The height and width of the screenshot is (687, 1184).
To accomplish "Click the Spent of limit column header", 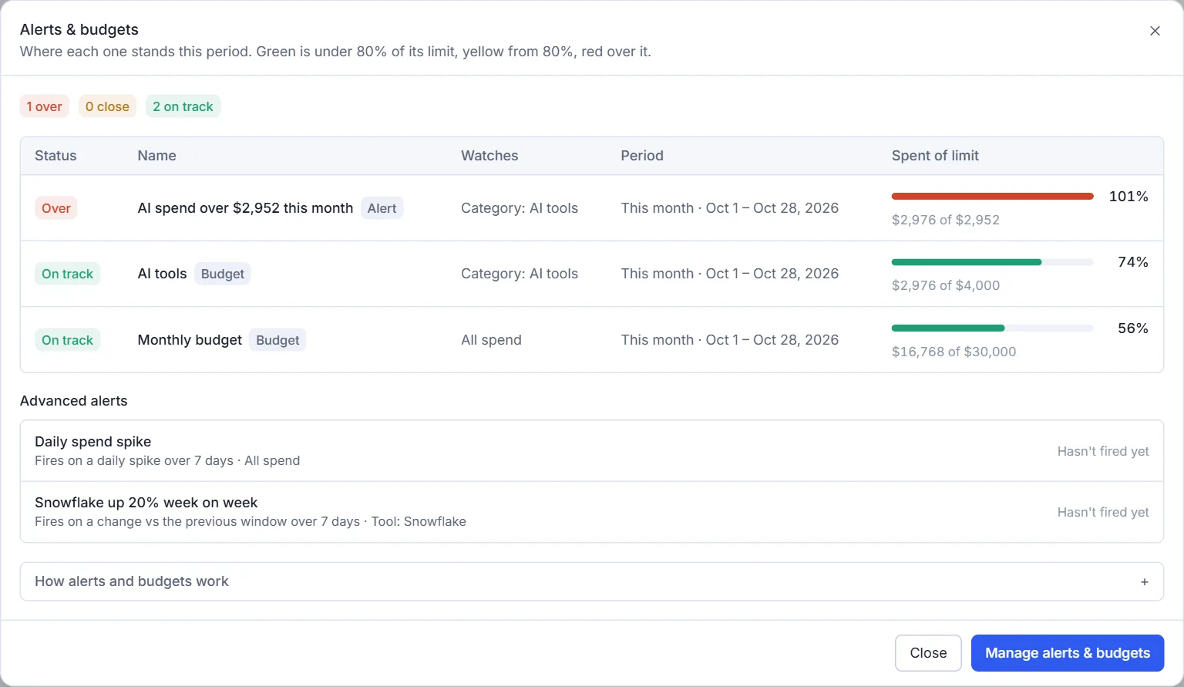I will click(x=935, y=156).
